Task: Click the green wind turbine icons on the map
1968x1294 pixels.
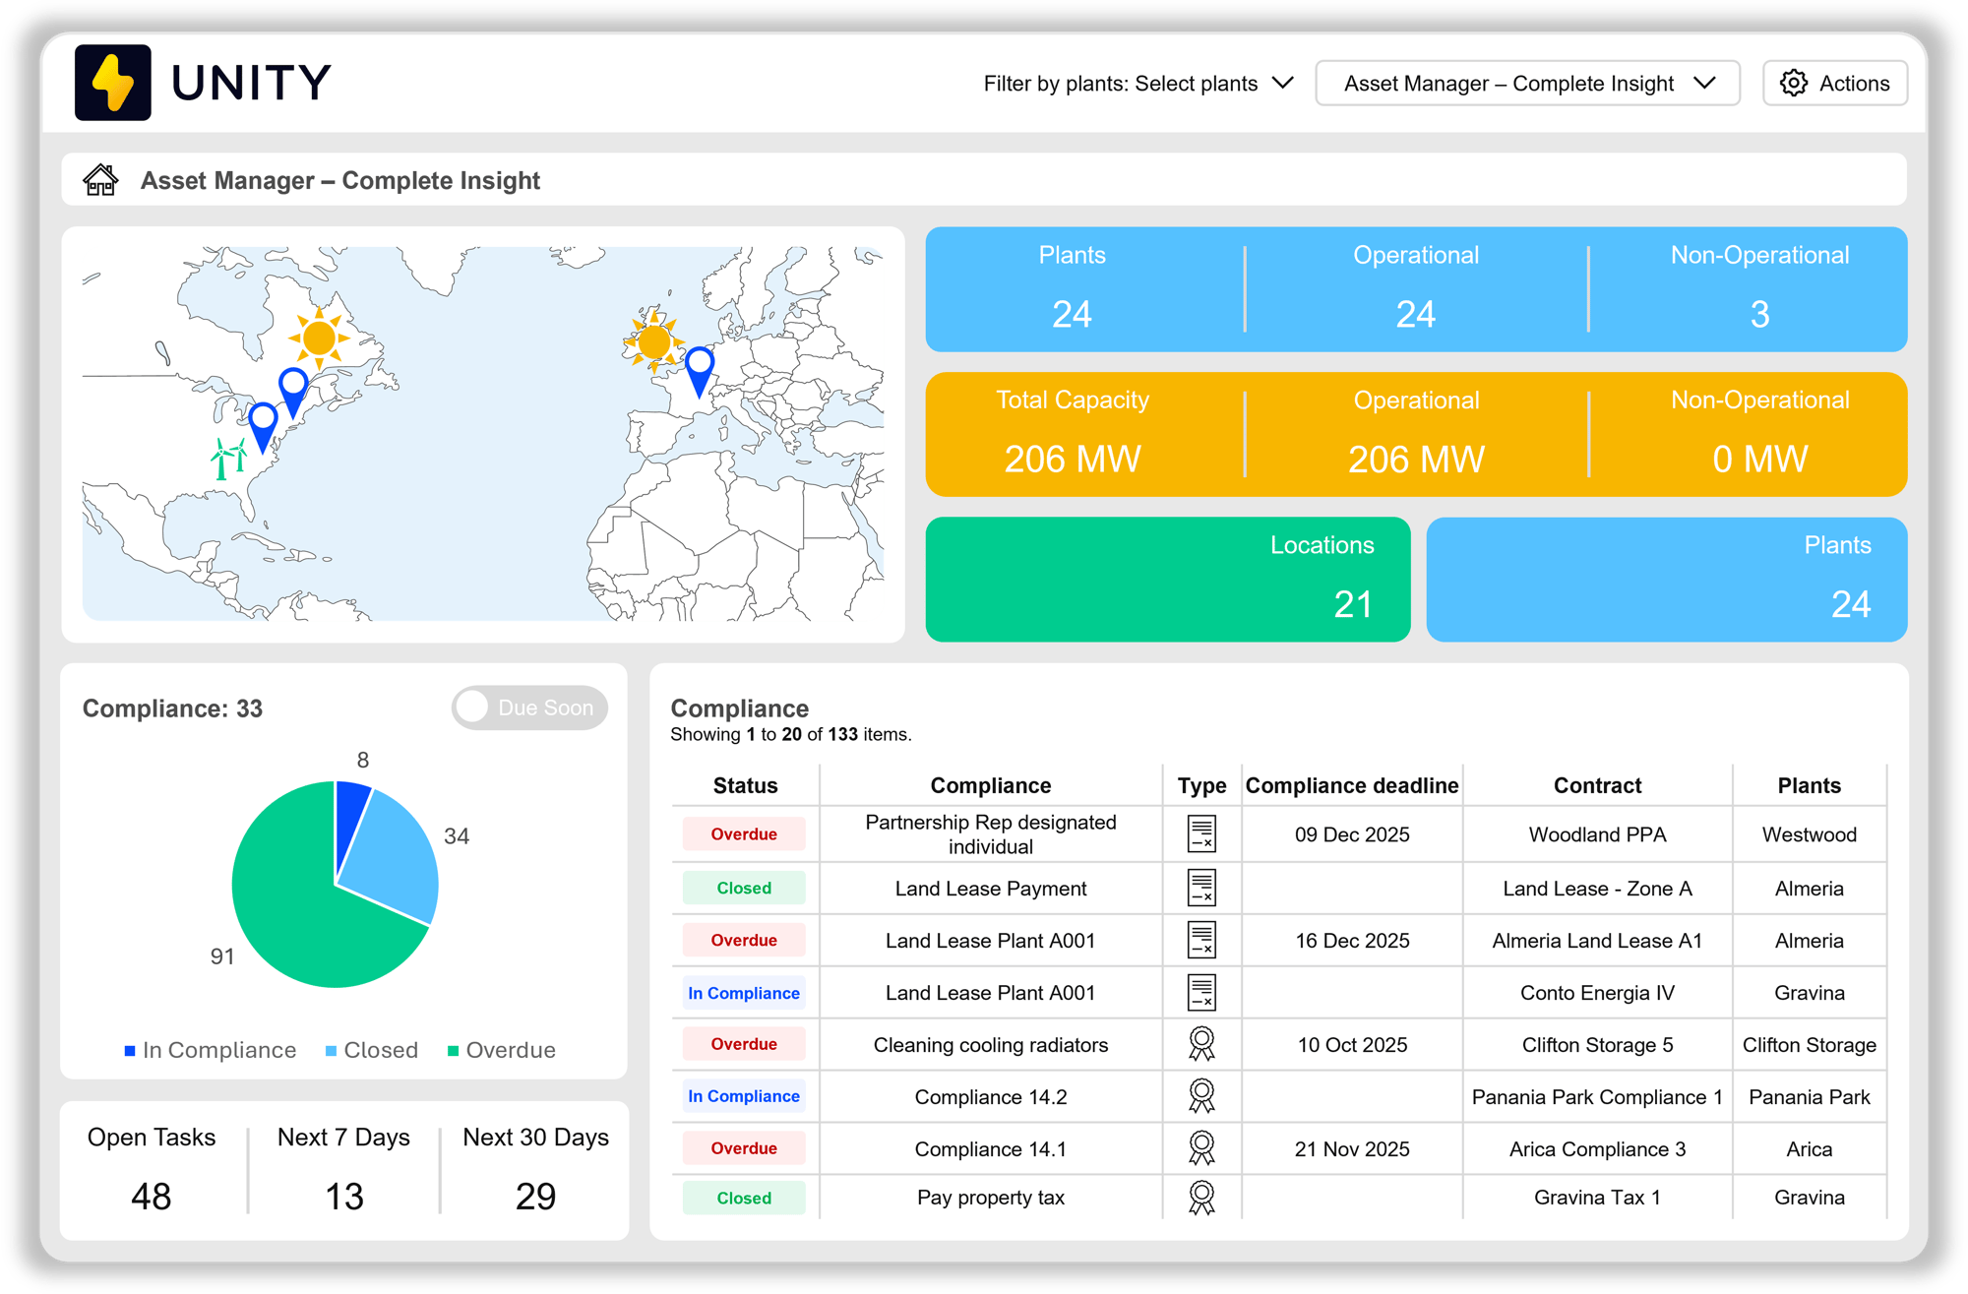Action: click(228, 459)
